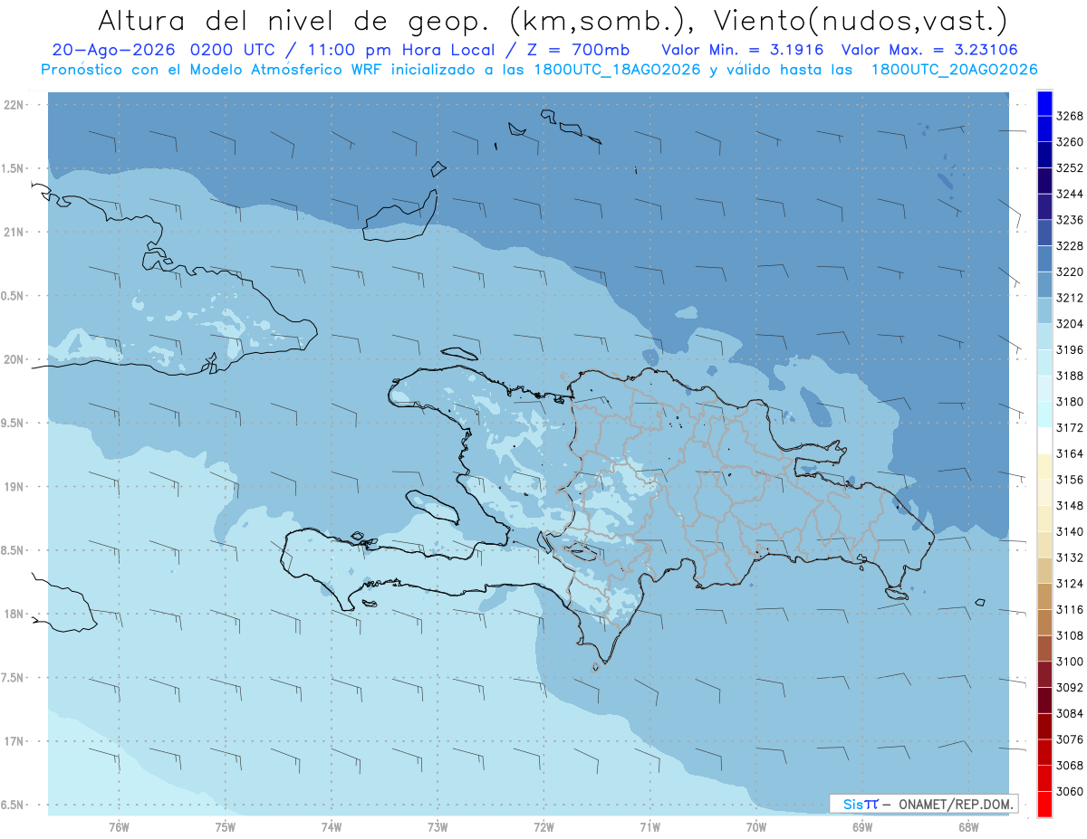The image size is (1087, 839).
Task: Click the 'SisPI - ONAMET/REP.DOM.' credit box
Action: pyautogui.click(x=924, y=804)
